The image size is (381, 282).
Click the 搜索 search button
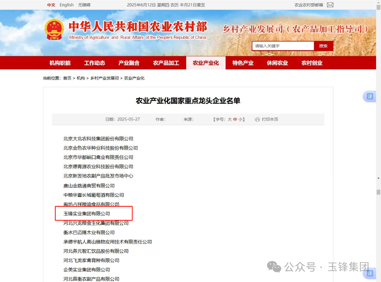coord(323,46)
